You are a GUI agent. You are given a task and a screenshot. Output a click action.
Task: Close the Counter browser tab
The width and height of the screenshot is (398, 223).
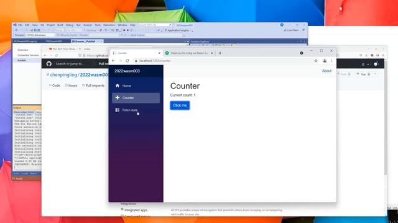pyautogui.click(x=159, y=53)
